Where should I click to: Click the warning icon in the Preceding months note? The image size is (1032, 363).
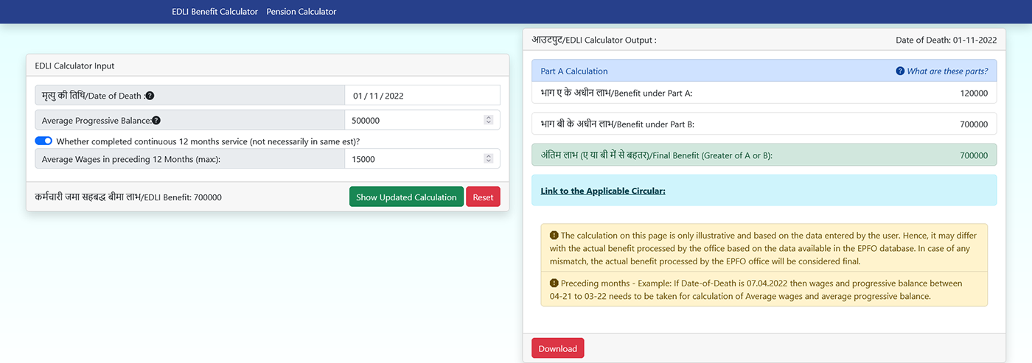[x=554, y=283]
